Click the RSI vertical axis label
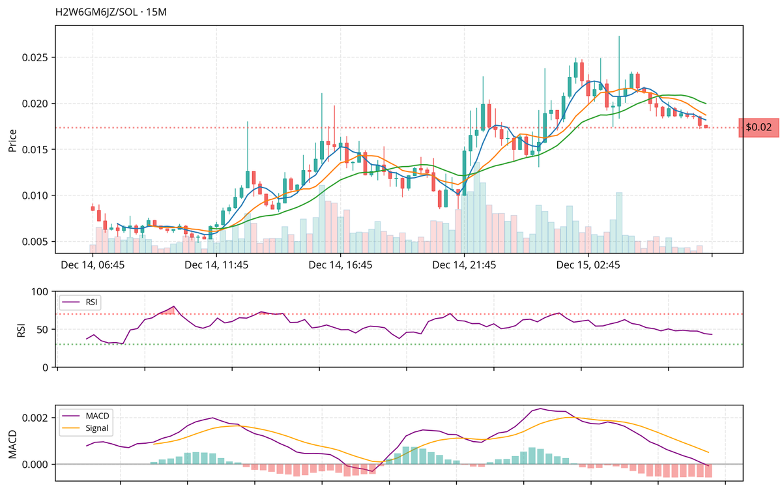782x492 pixels. click(21, 329)
